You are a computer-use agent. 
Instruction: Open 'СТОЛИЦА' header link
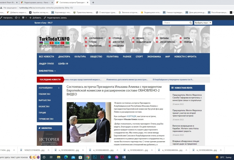pyautogui.click(x=117, y=38)
